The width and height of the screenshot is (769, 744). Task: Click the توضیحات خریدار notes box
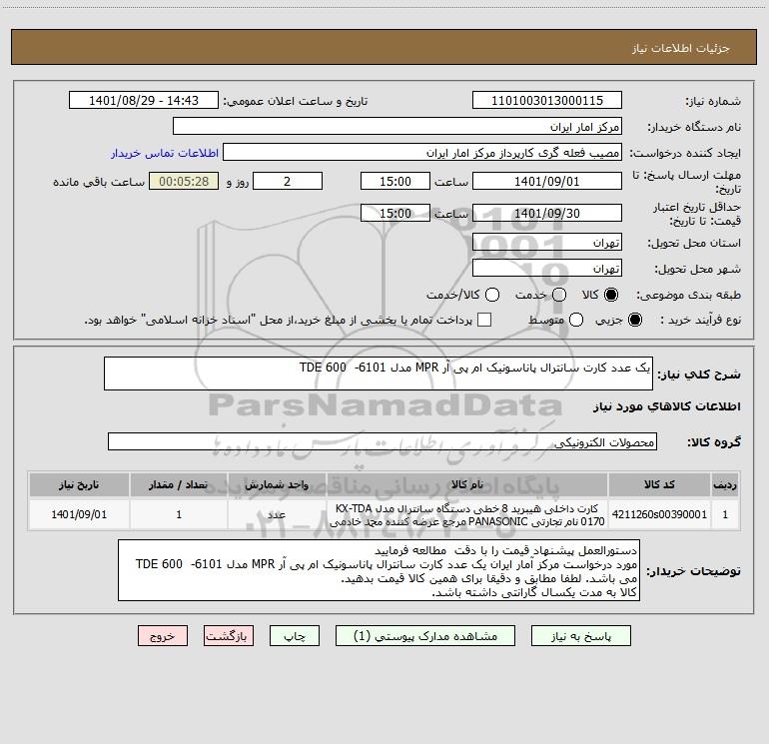[380, 570]
